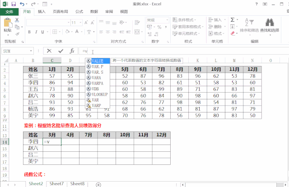Click the Merge and Center icon

pos(137,32)
